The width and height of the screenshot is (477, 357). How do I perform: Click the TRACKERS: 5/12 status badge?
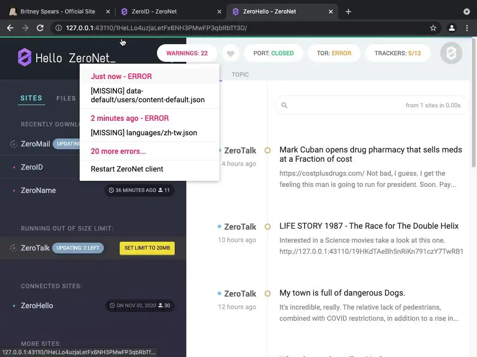(x=398, y=53)
